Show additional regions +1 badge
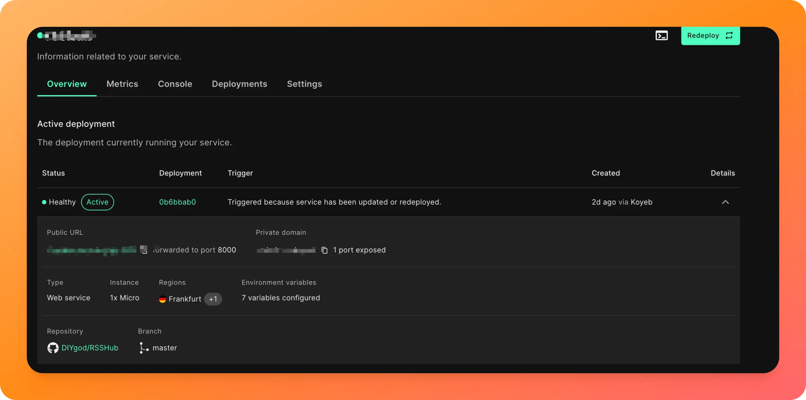 [x=213, y=299]
